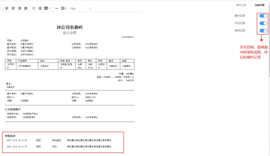Screen dimensions: 270x156
Task: Expand the chevron next to the table icon
Action: pyautogui.click(x=50, y=8)
